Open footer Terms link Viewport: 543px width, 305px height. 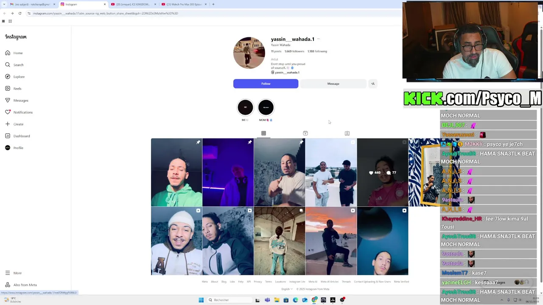[x=269, y=282]
